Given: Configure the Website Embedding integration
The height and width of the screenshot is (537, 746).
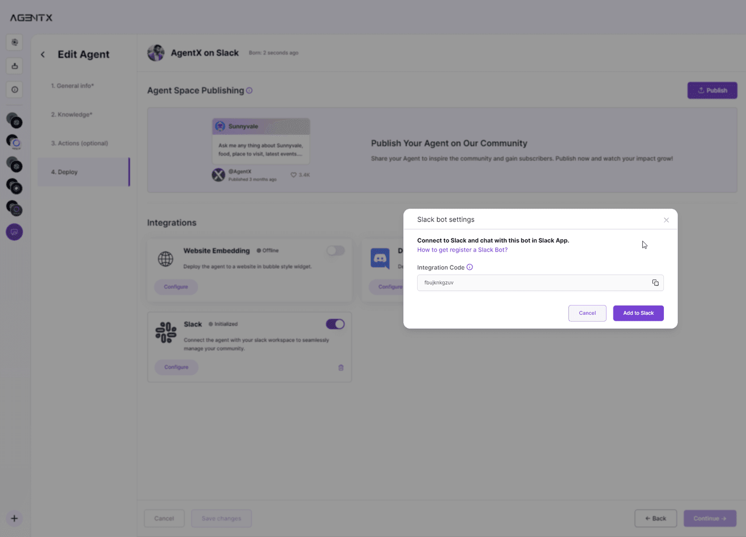Looking at the screenshot, I should [176, 287].
